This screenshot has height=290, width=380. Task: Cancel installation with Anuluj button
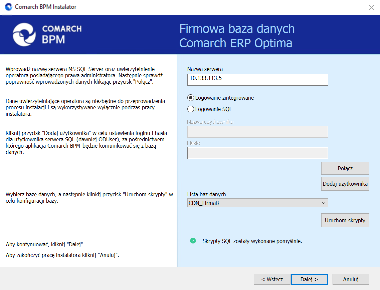tap(351, 279)
